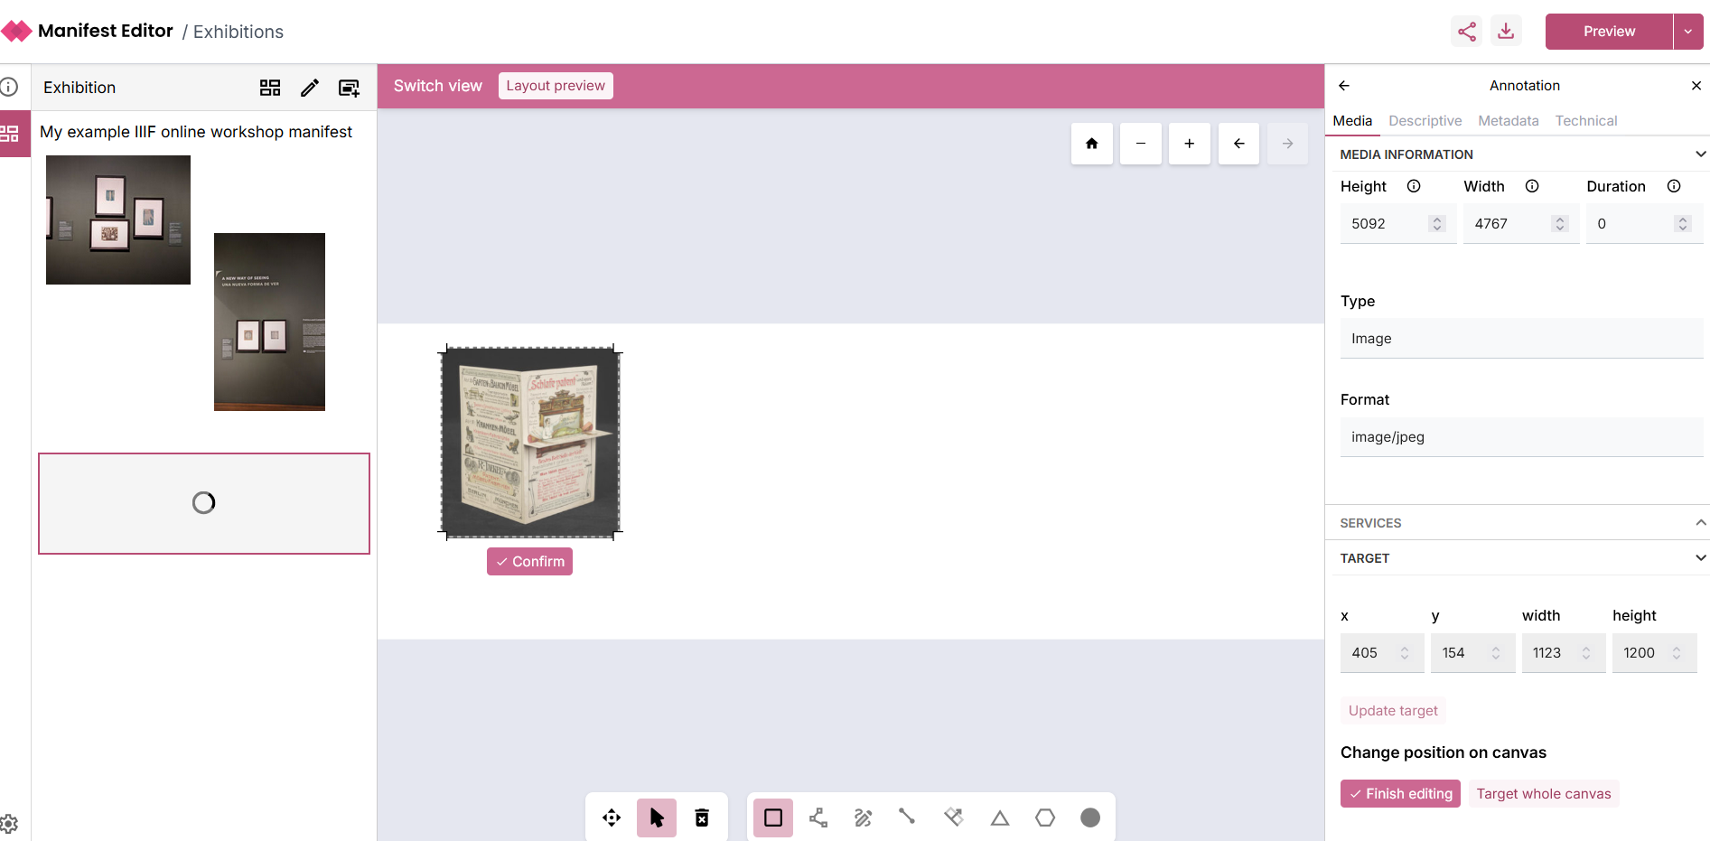1710x841 pixels.
Task: Open the Preview dropdown arrow
Action: [1688, 32]
